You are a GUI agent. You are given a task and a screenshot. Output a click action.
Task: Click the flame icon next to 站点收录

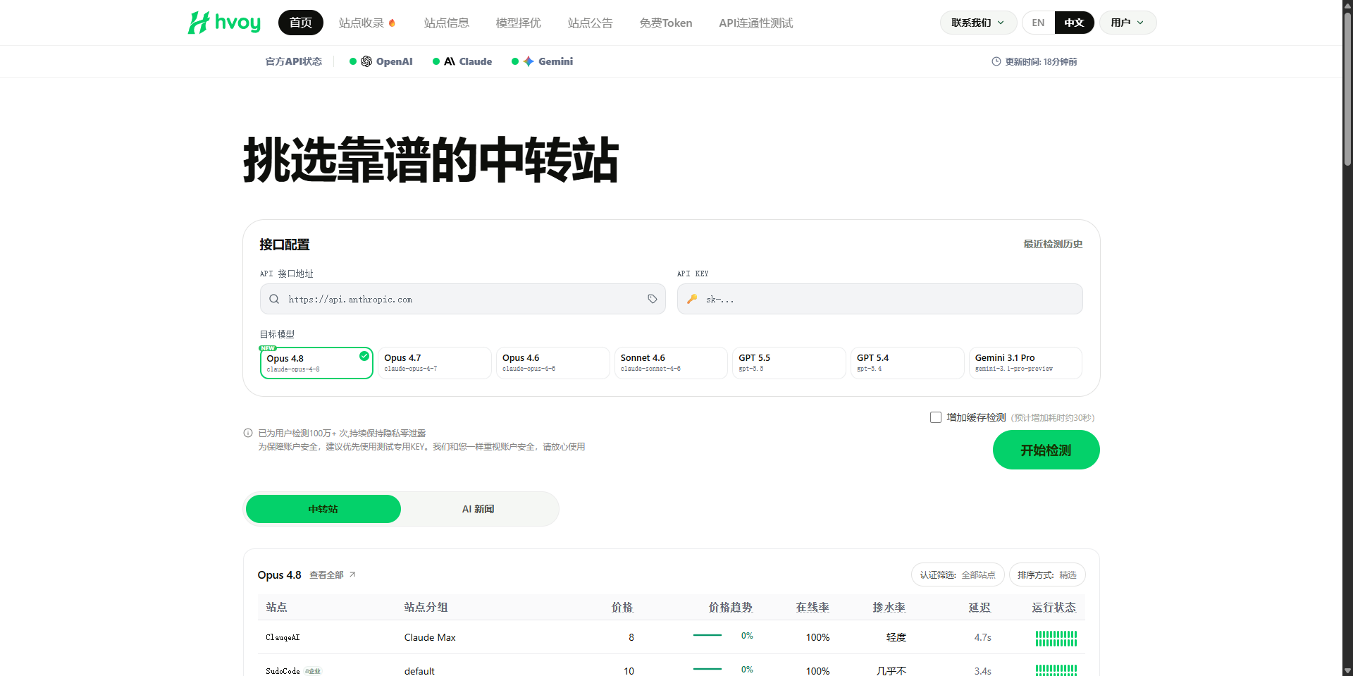click(392, 23)
